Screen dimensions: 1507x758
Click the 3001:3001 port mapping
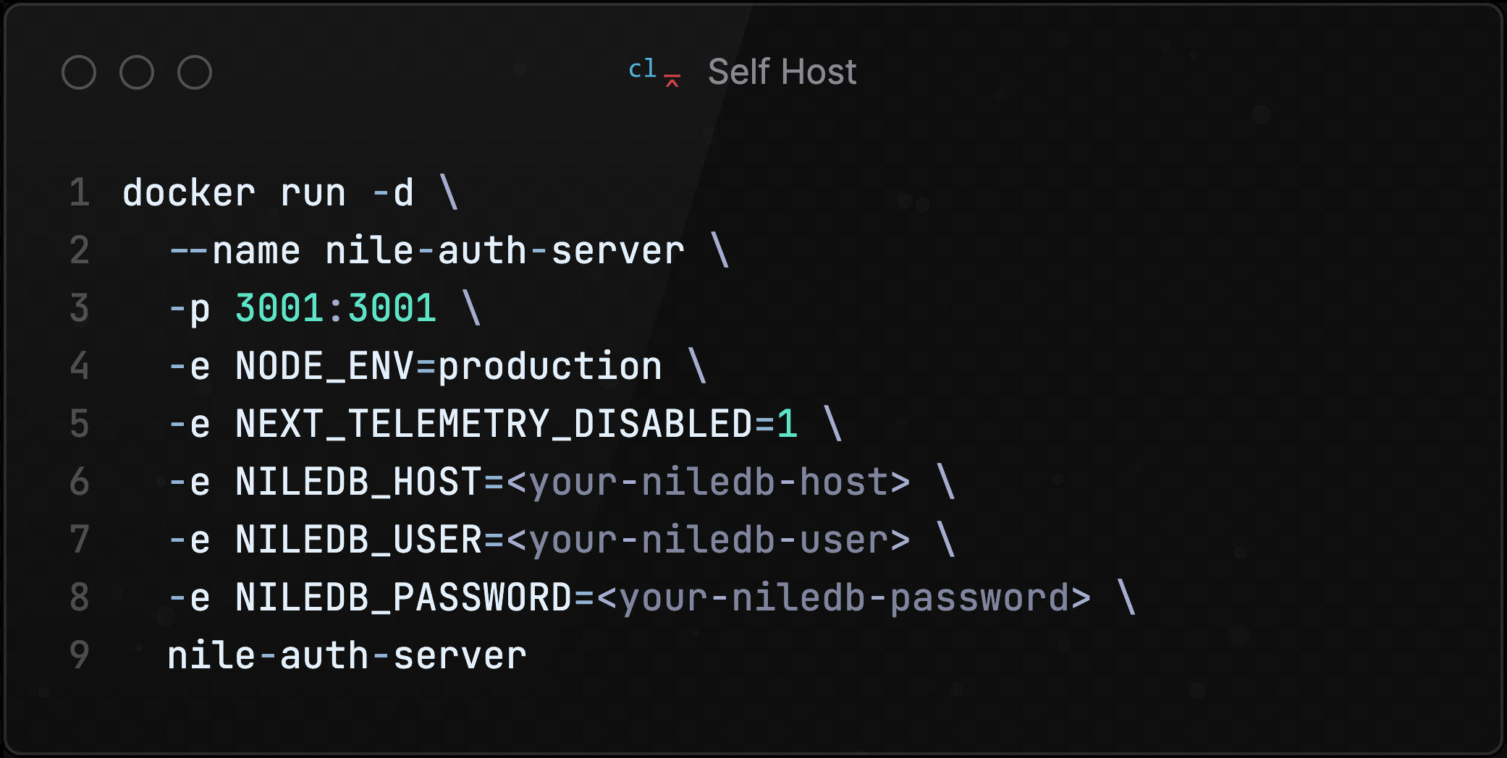coord(336,309)
